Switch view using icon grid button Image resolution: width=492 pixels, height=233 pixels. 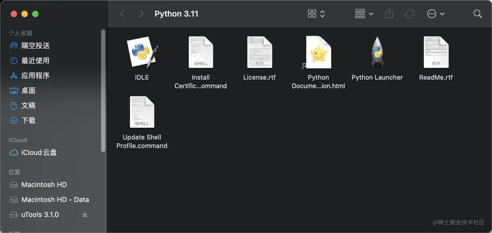point(316,14)
